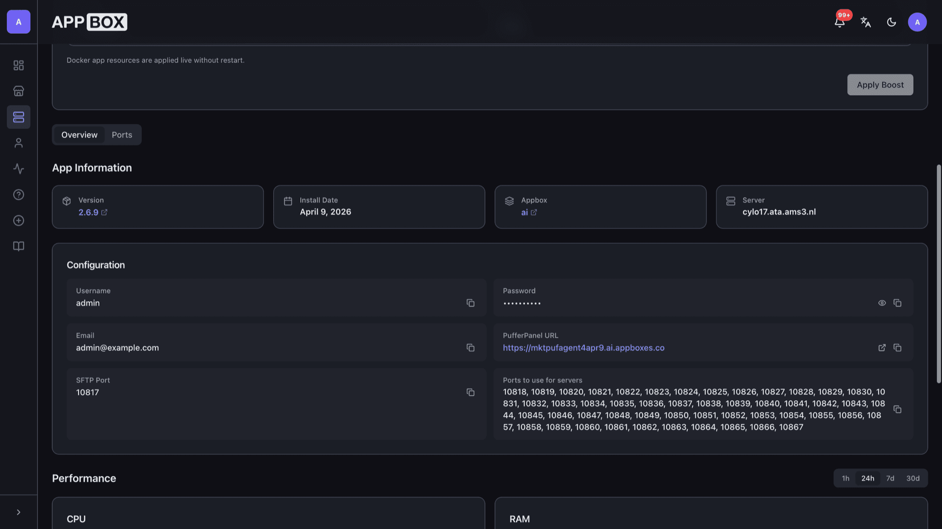Open the activity monitor sidebar icon

19,169
